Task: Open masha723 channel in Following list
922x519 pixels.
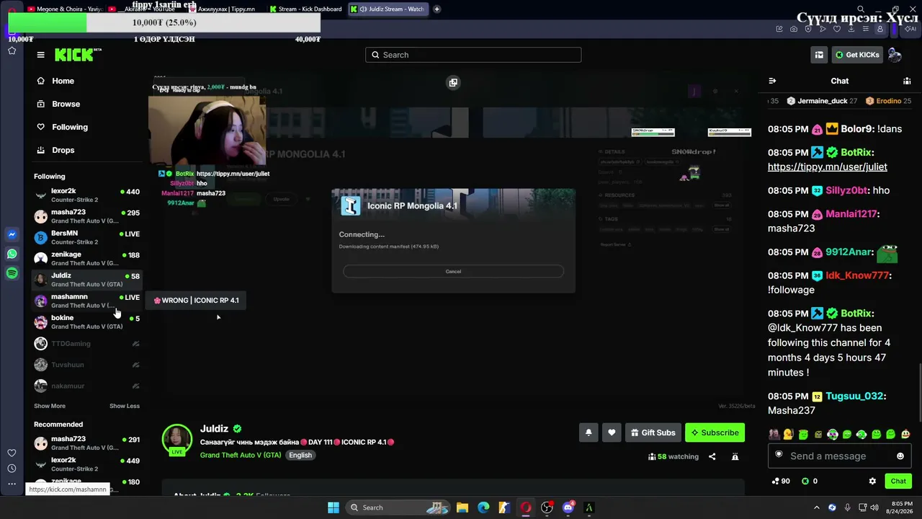Action: tap(87, 216)
